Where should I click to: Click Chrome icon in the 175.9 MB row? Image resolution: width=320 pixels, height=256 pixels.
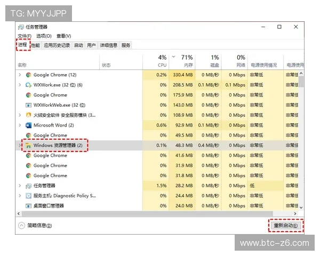(x=28, y=95)
